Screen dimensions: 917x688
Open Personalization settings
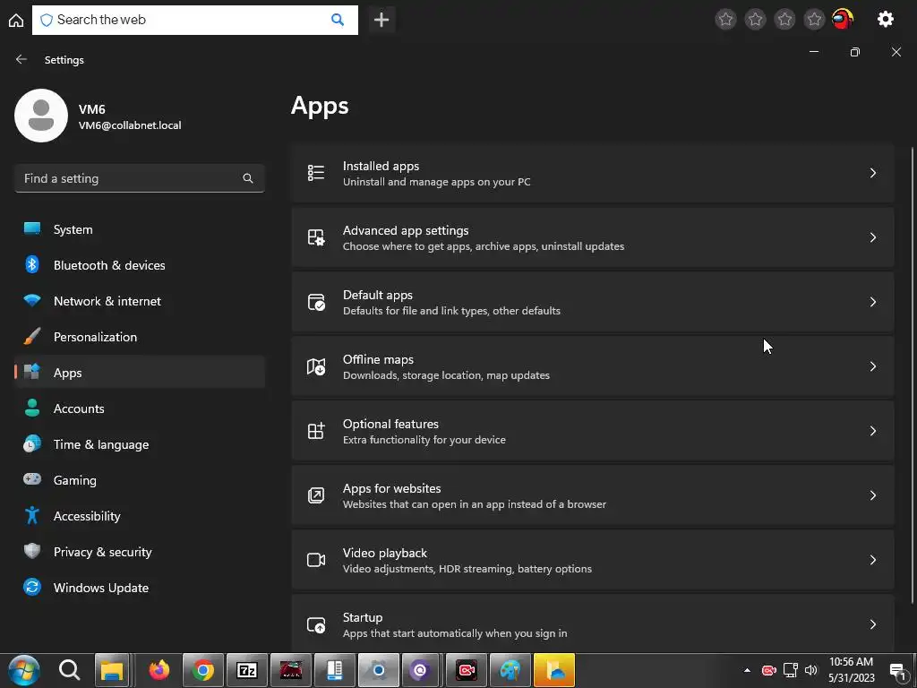pyautogui.click(x=140, y=337)
